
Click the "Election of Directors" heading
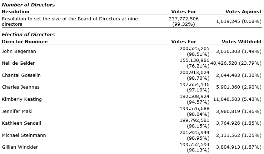(x=29, y=35)
